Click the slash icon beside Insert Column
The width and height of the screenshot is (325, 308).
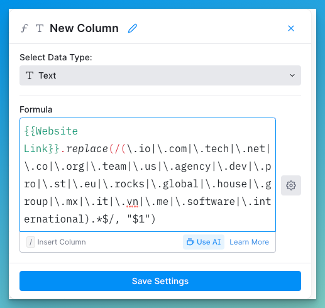point(31,242)
